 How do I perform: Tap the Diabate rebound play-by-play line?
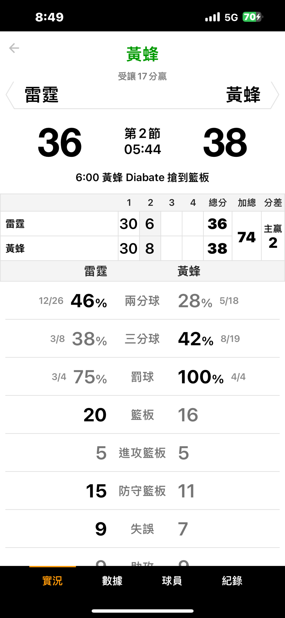point(142,177)
